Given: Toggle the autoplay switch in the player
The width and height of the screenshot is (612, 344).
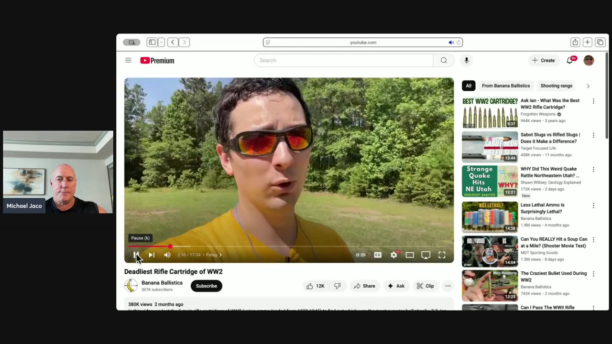Looking at the screenshot, I should pyautogui.click(x=361, y=255).
